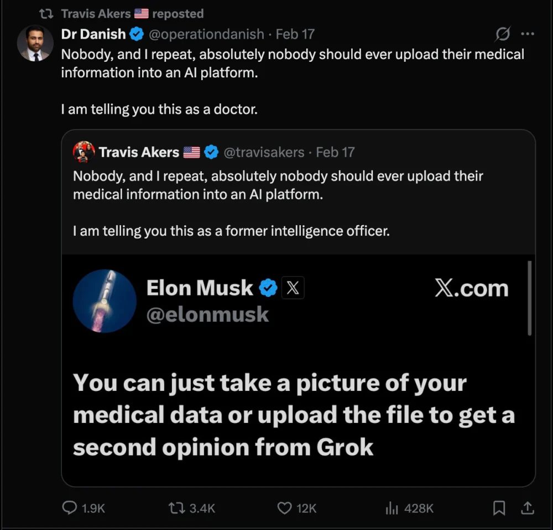
Task: Click Elon Musk rocket profile picture
Action: click(x=105, y=301)
